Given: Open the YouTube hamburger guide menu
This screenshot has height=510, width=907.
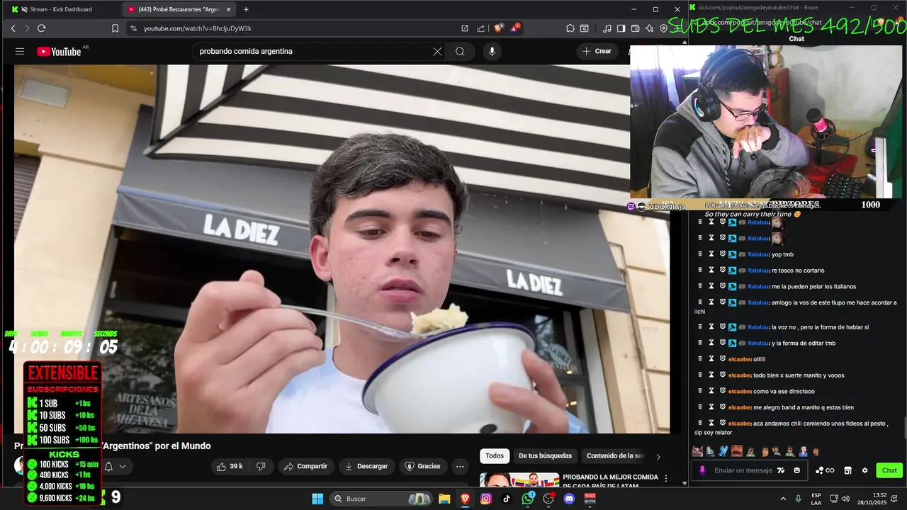Looking at the screenshot, I should (x=20, y=51).
